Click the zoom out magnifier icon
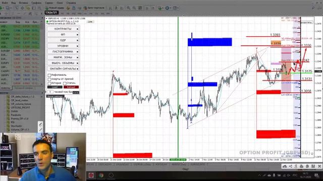Viewport: 323px width, 181px height. pyautogui.click(x=134, y=8)
